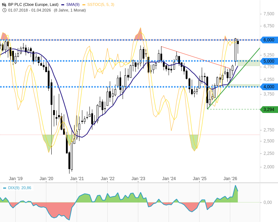Click the blue SMA(9) legend marker
Image resolution: width=278 pixels, height=222 pixels.
(63, 5)
